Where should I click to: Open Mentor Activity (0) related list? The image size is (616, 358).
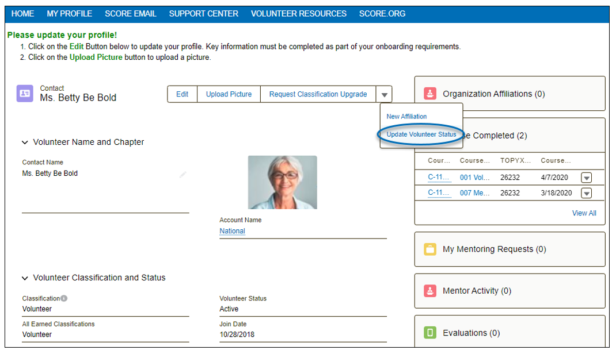coord(477,291)
